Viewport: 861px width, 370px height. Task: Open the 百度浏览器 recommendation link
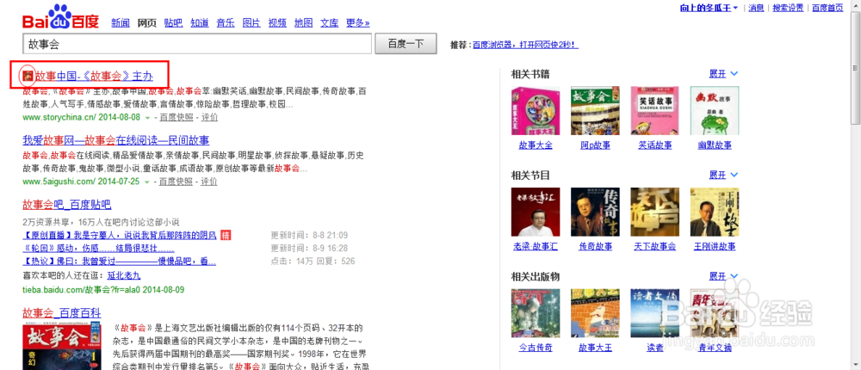pyautogui.click(x=525, y=45)
